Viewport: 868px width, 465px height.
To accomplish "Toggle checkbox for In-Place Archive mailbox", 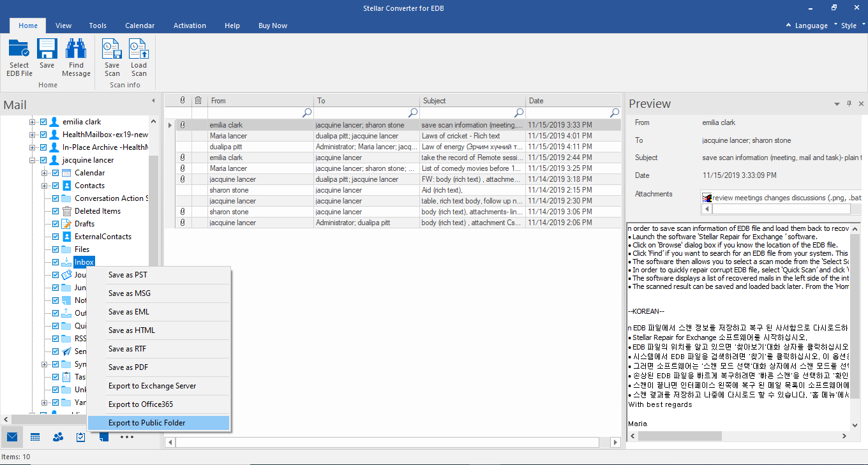I will pyautogui.click(x=43, y=147).
